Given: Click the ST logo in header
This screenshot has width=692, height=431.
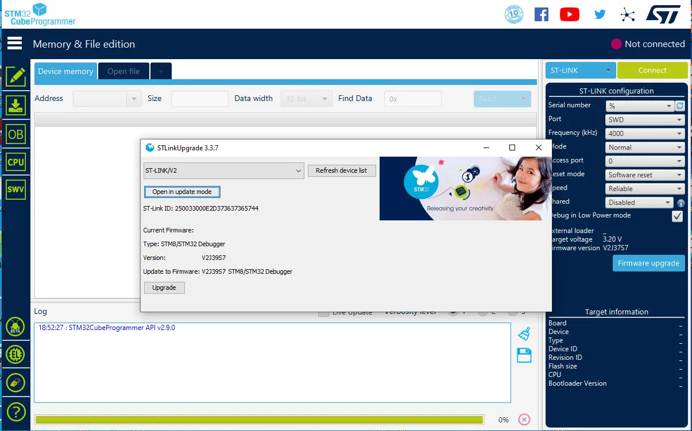Looking at the screenshot, I should coord(663,14).
